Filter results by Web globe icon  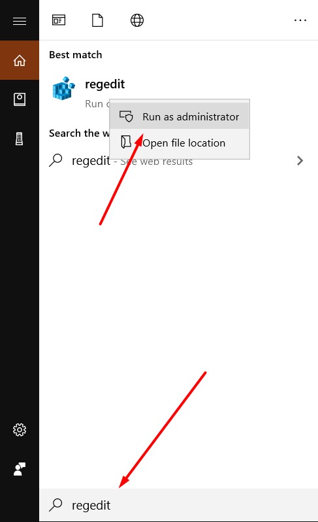pyautogui.click(x=137, y=20)
